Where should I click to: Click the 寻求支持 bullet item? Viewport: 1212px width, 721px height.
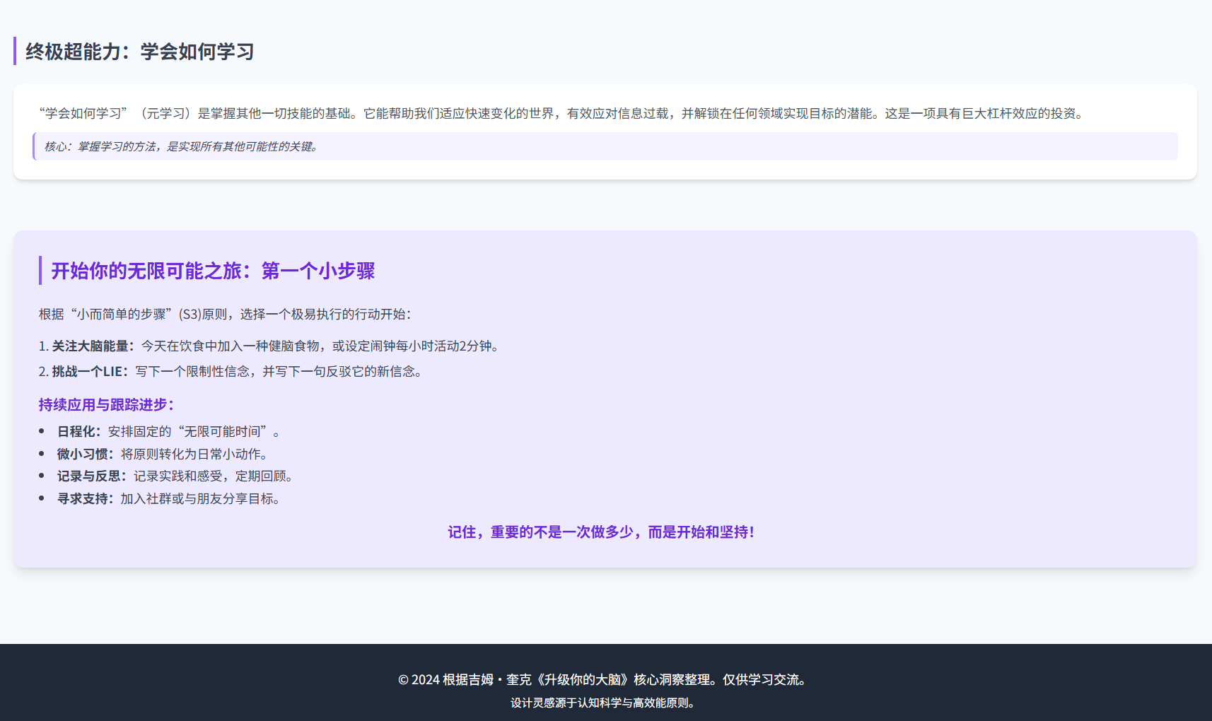point(168,498)
